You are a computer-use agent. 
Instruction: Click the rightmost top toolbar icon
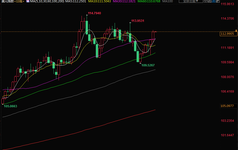(x=218, y=1)
